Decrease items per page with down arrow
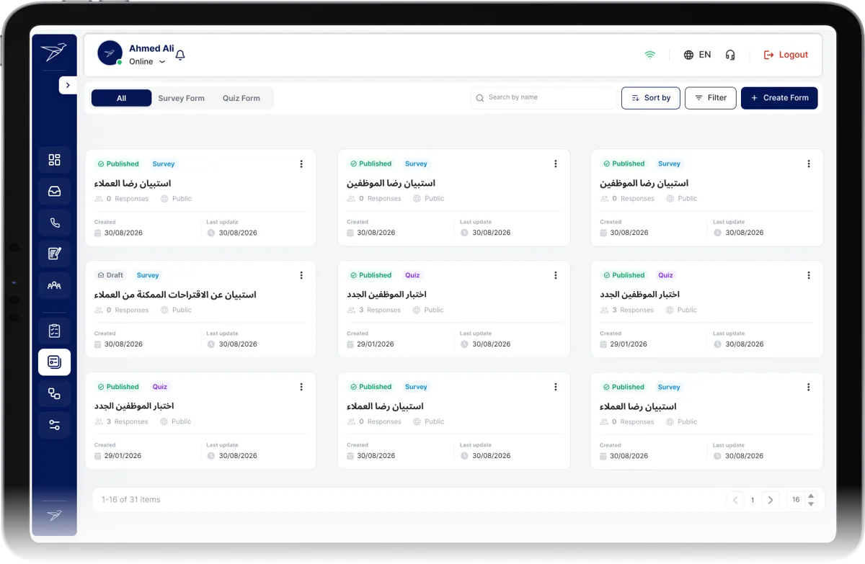Viewport: 865px width, 564px height. 811,504
